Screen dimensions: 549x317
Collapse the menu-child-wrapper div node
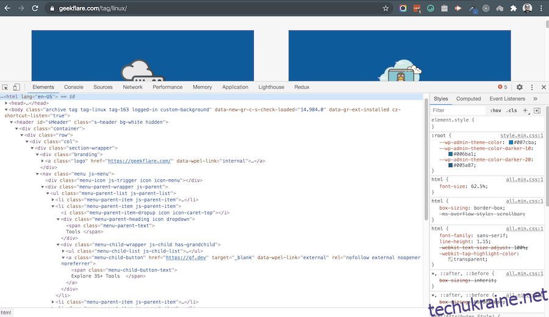(58, 244)
